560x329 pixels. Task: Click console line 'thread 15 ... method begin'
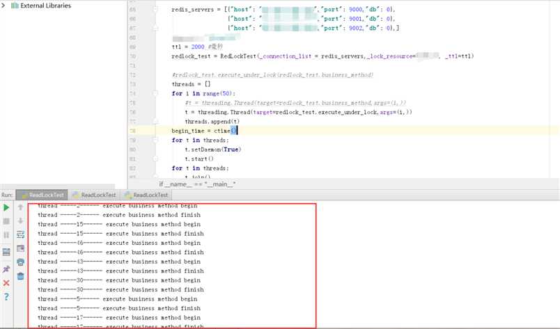119,224
